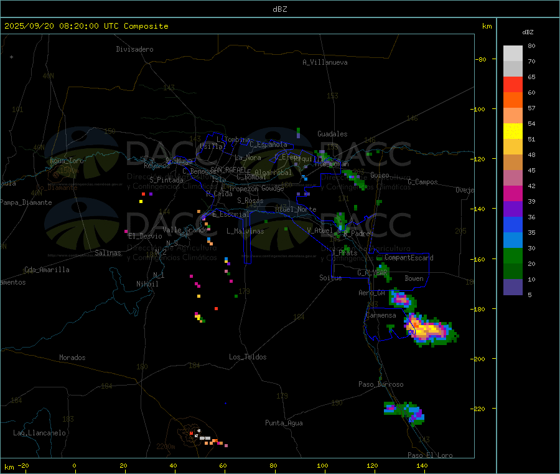This screenshot has height=474, width=560.
Task: Click the 65 dBZ red color swatch
Action: tap(513, 84)
